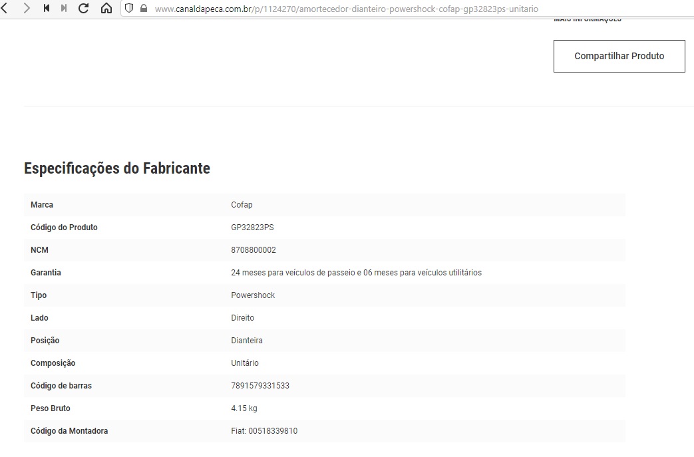Click the NCM value 8708800002
This screenshot has height=457, width=694.
[x=253, y=250]
